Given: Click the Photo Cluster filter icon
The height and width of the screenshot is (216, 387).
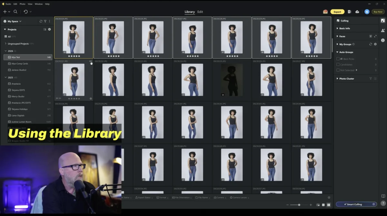Looking at the screenshot, I should (371, 79).
